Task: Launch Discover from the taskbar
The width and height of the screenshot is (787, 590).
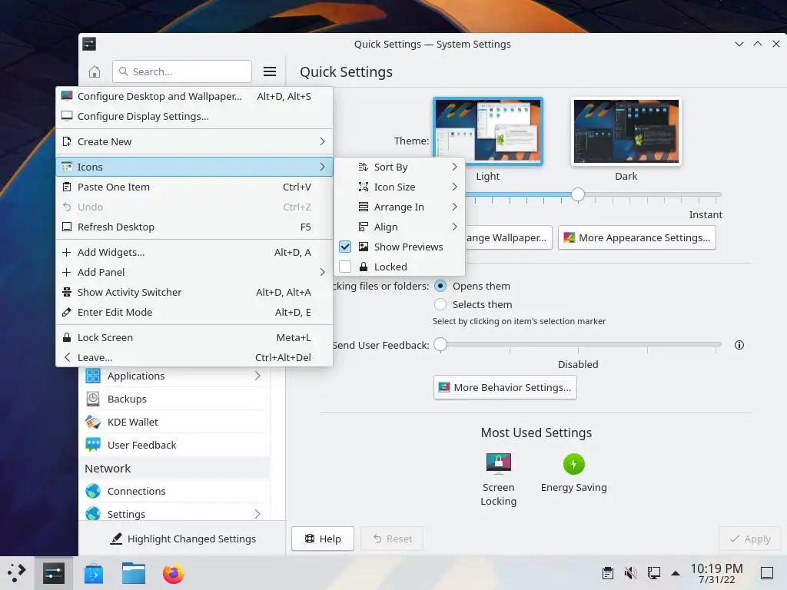Action: pyautogui.click(x=94, y=573)
